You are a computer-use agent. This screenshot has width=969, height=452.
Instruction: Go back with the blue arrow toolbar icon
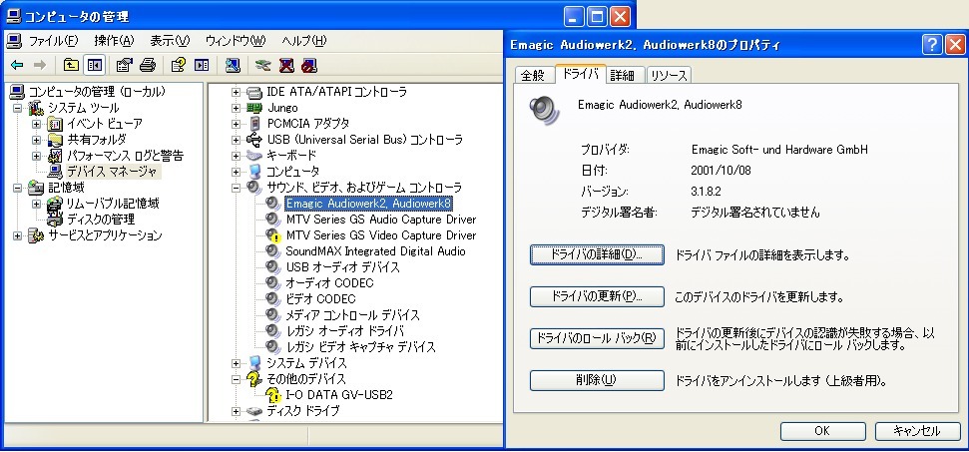(17, 65)
